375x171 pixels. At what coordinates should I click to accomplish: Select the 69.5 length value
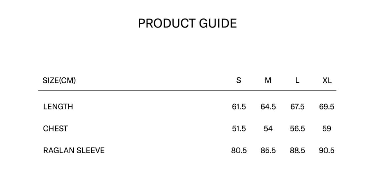pos(327,107)
